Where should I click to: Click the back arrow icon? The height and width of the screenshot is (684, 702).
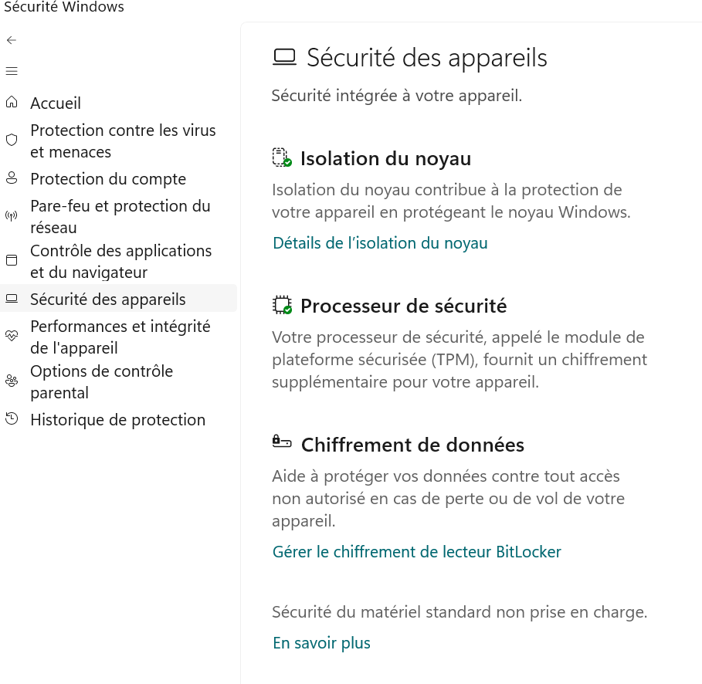pos(12,40)
